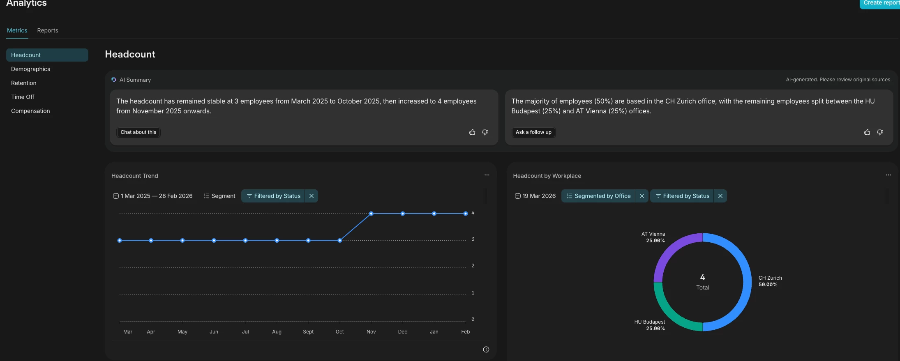Open the Filtered by Status filter on Workplace chart

pos(682,196)
